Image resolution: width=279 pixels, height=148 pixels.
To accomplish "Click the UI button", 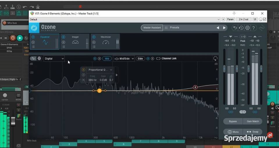I will click(255, 20).
